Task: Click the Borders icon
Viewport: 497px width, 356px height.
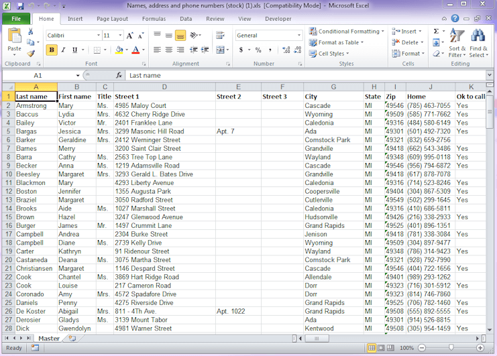Action: tap(97, 50)
